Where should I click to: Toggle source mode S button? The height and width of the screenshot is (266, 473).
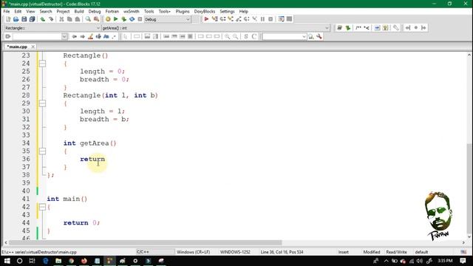point(246,36)
